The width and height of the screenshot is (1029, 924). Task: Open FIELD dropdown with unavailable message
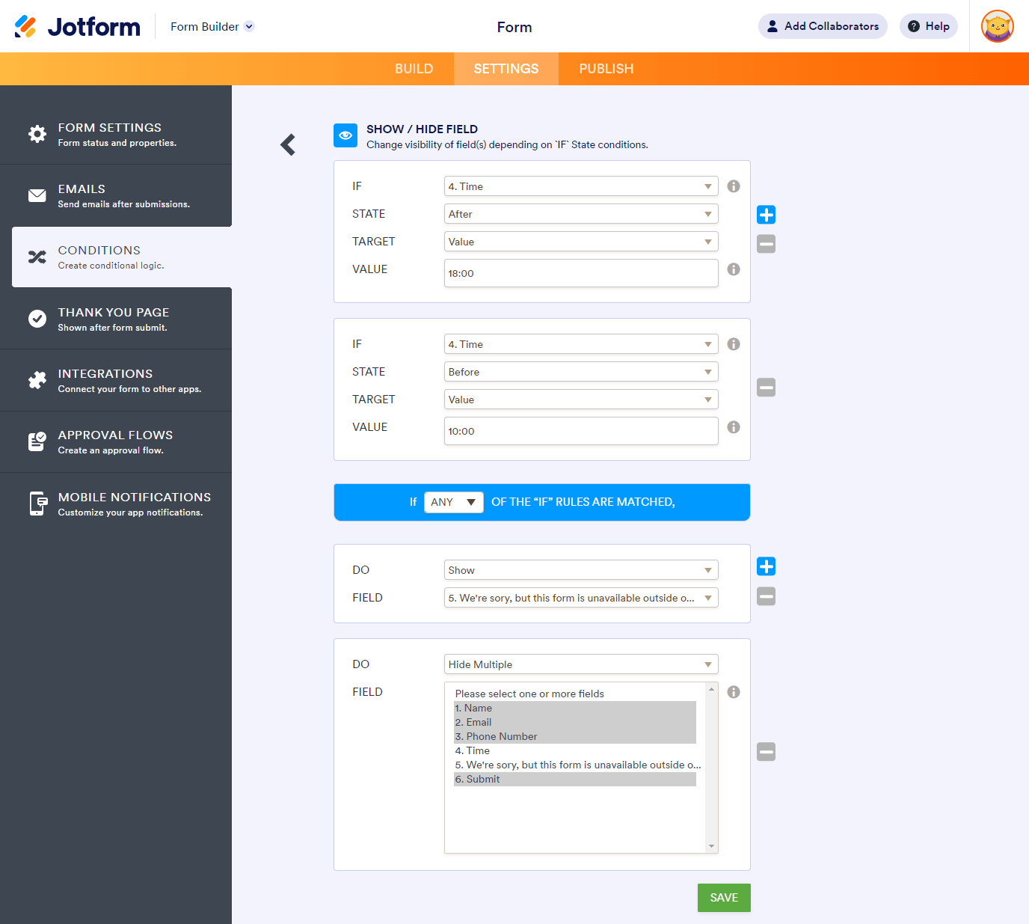[x=581, y=598]
